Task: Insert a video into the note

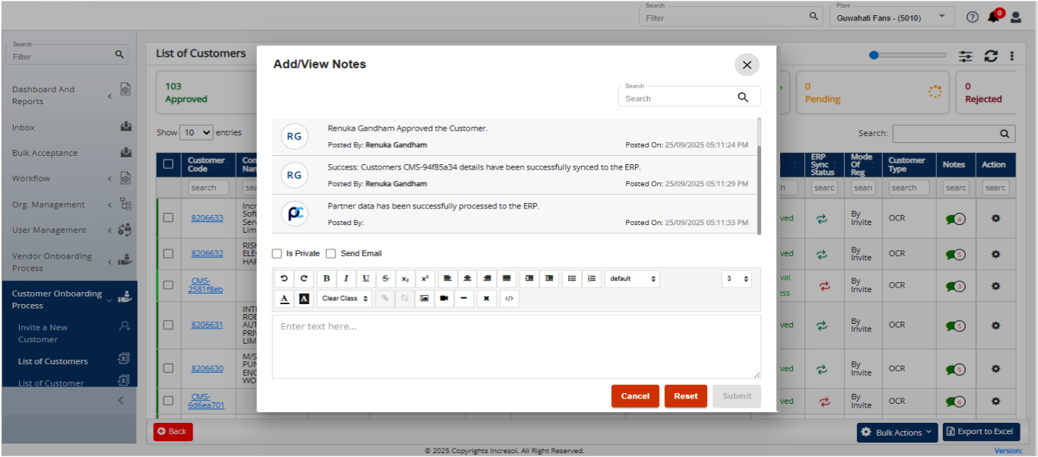Action: [x=444, y=299]
